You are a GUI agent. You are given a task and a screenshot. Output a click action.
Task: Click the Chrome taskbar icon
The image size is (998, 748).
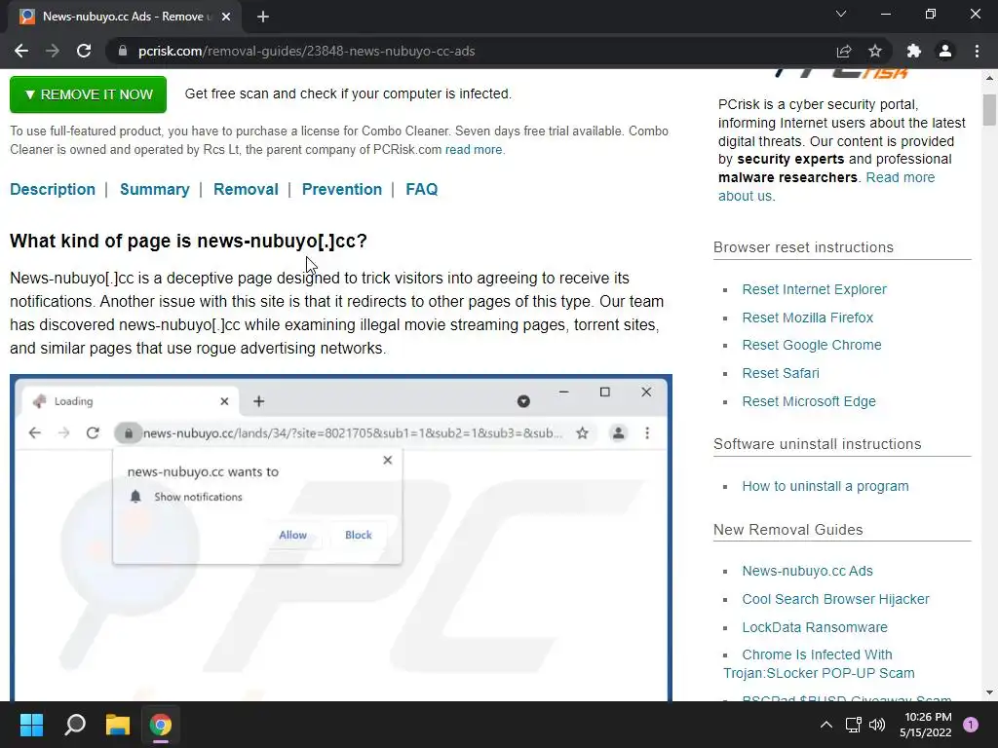pos(161,725)
